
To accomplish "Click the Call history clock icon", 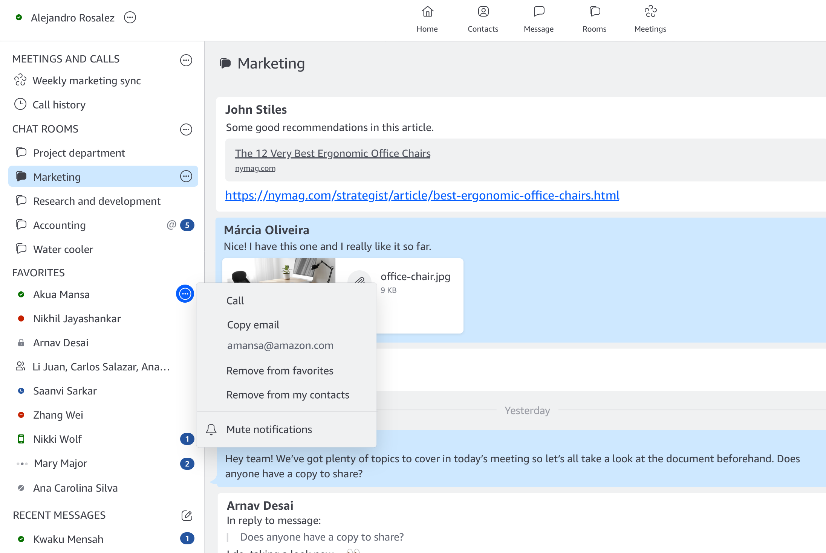I will tap(20, 103).
